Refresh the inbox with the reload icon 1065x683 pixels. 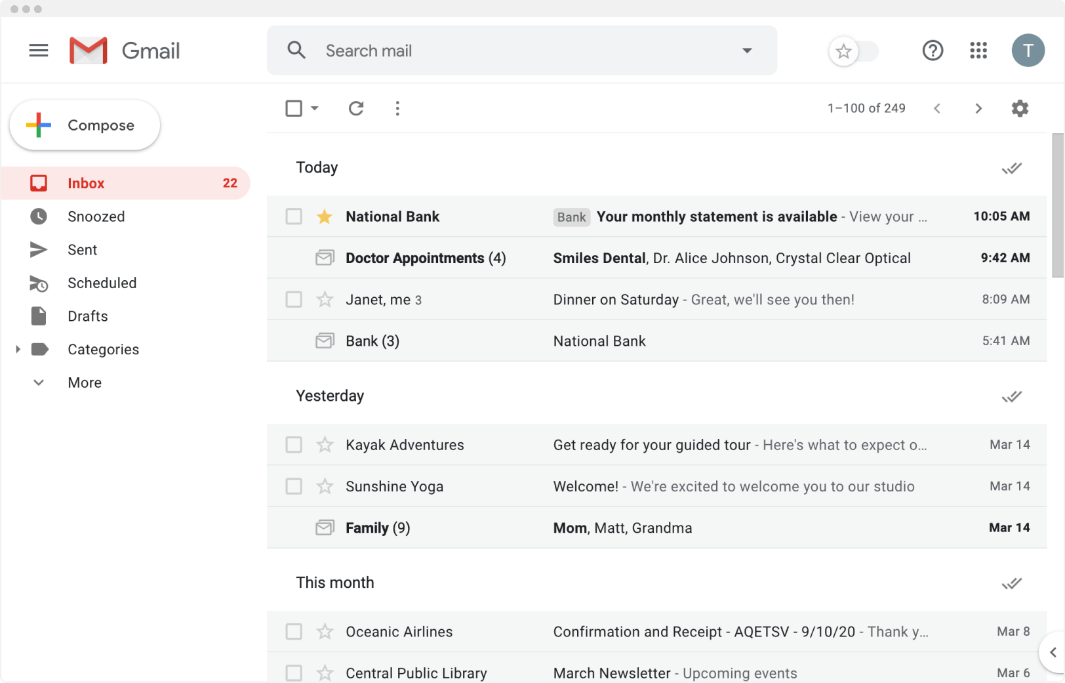pyautogui.click(x=356, y=108)
